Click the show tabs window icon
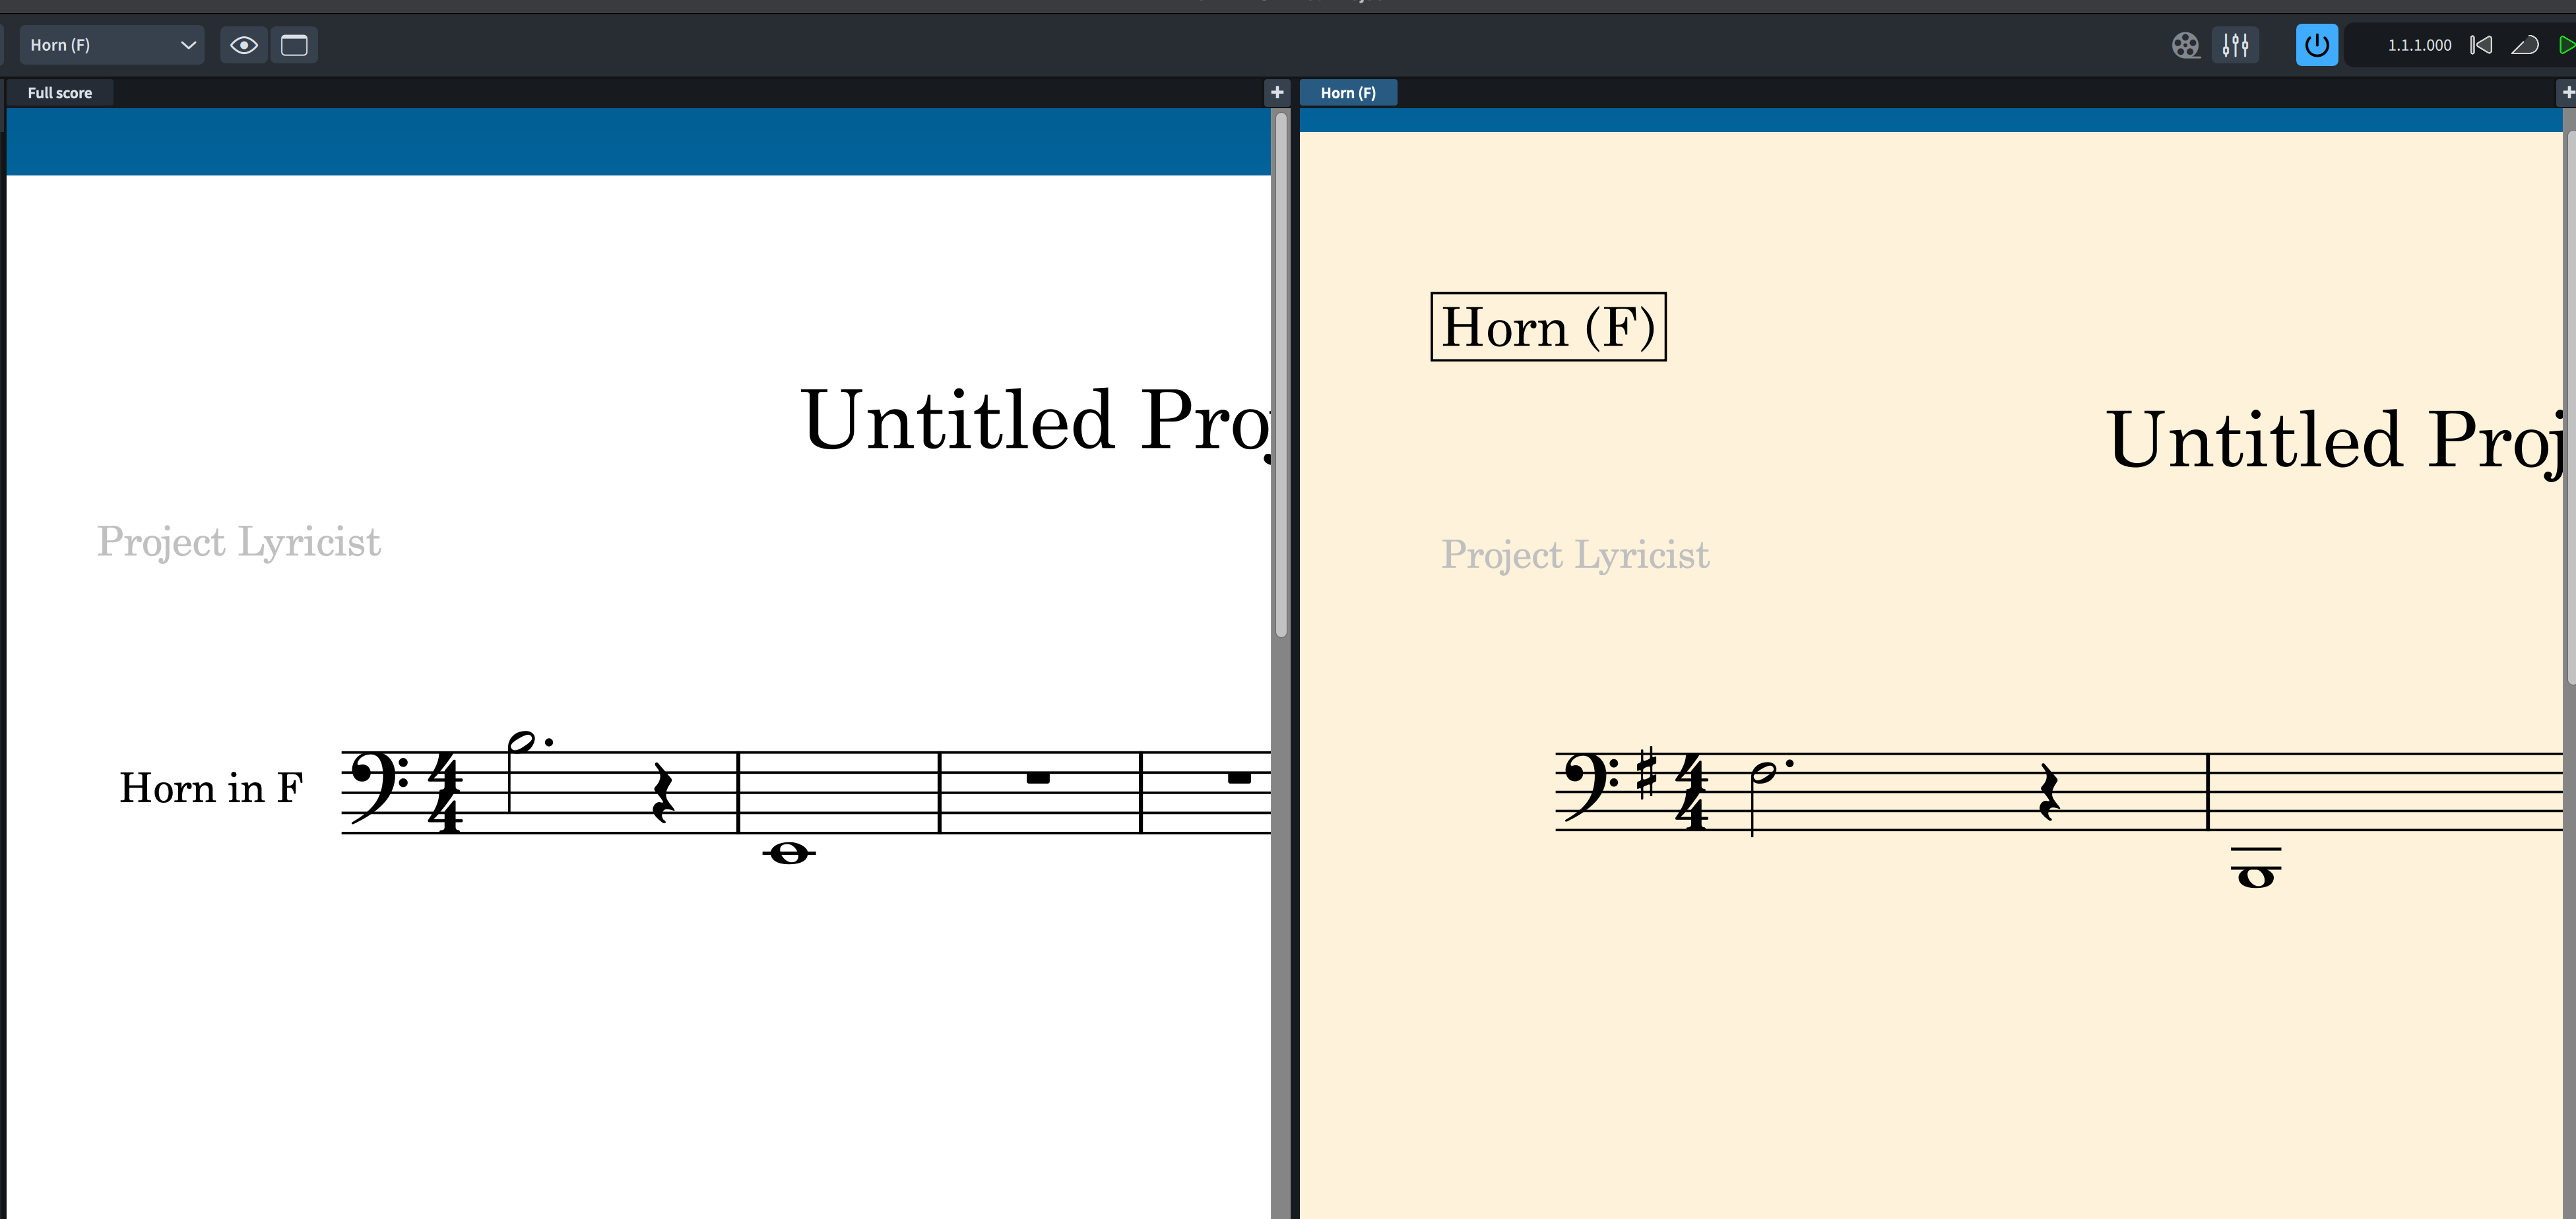 pyautogui.click(x=294, y=45)
